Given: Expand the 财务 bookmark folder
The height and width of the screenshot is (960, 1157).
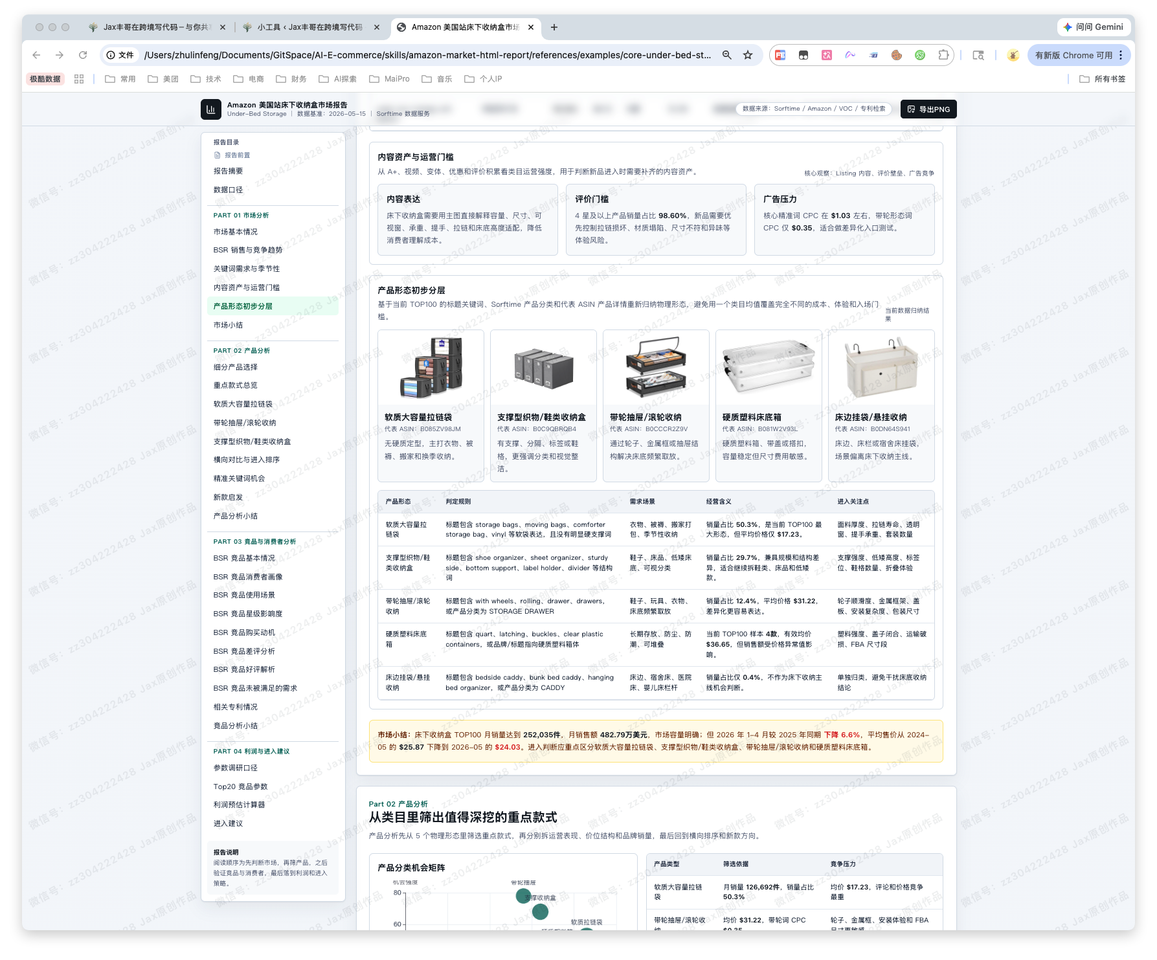Looking at the screenshot, I should (291, 79).
